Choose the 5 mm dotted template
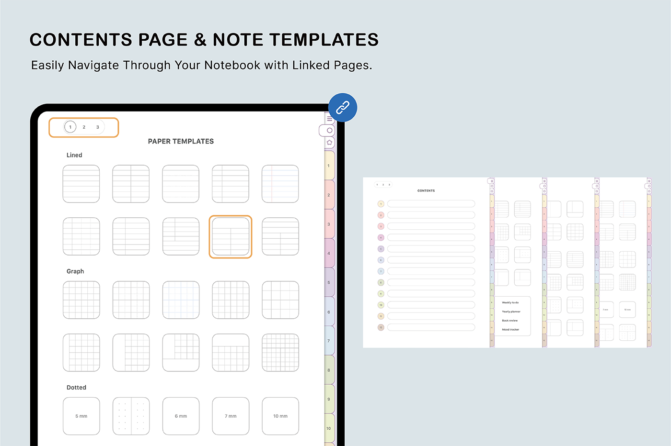 pos(81,416)
